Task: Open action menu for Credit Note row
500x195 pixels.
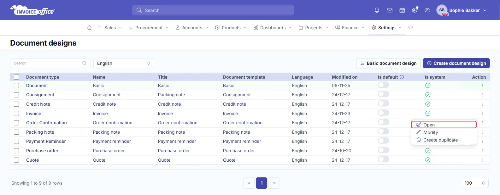Action: 482,104
